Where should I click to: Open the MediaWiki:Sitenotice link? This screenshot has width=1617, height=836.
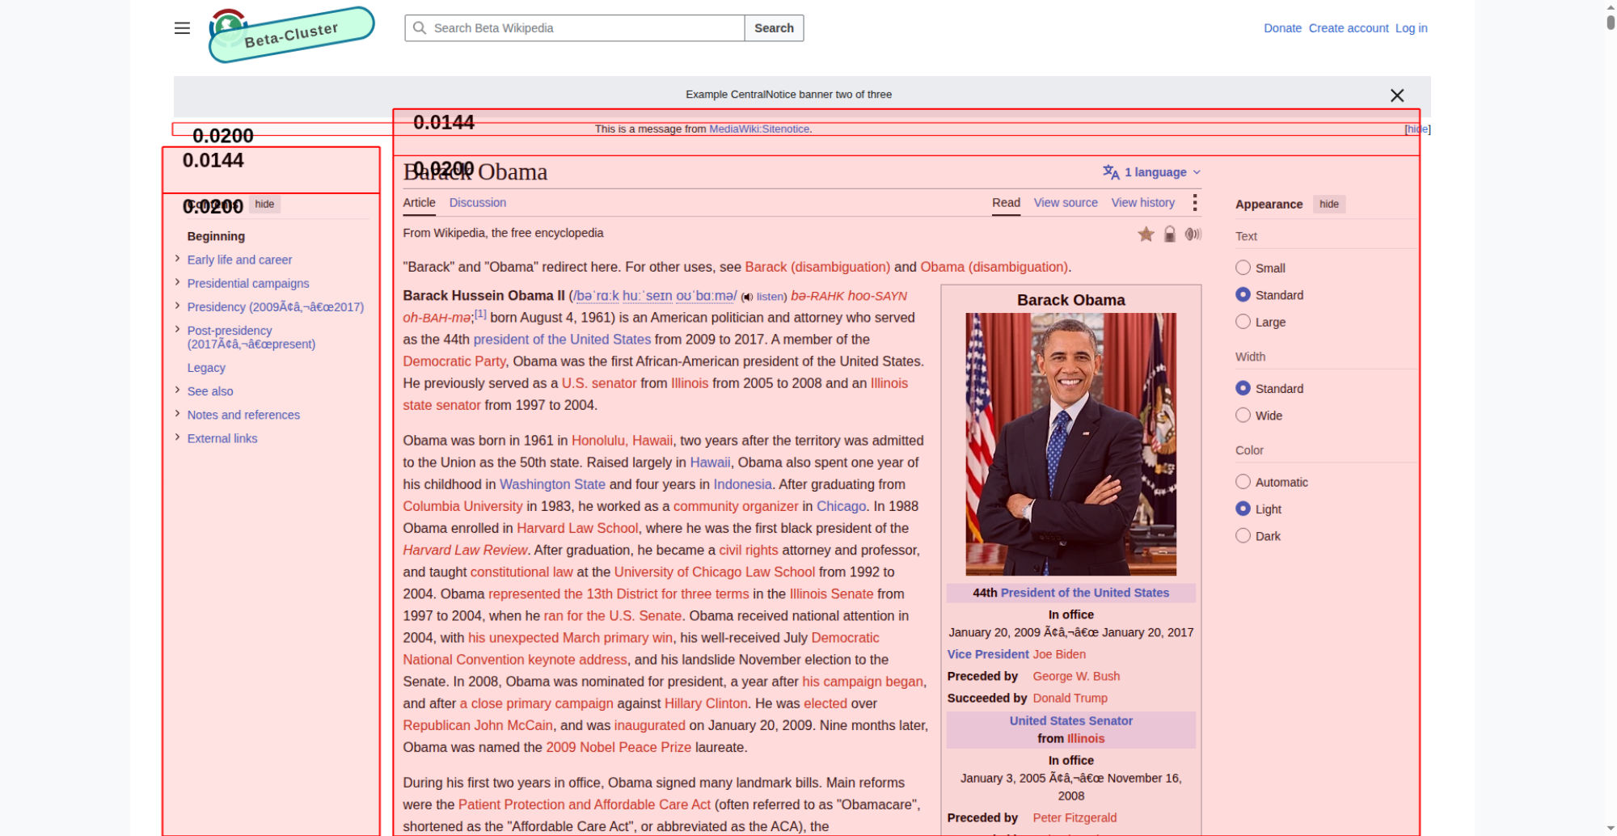pos(759,129)
